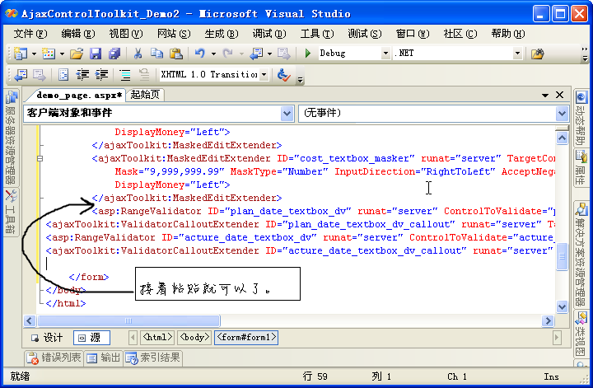
Task: Click the Open File folder icon
Action: click(77, 54)
